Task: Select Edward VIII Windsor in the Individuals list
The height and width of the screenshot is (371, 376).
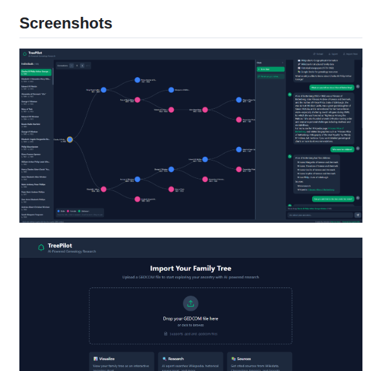Action: click(x=36, y=117)
